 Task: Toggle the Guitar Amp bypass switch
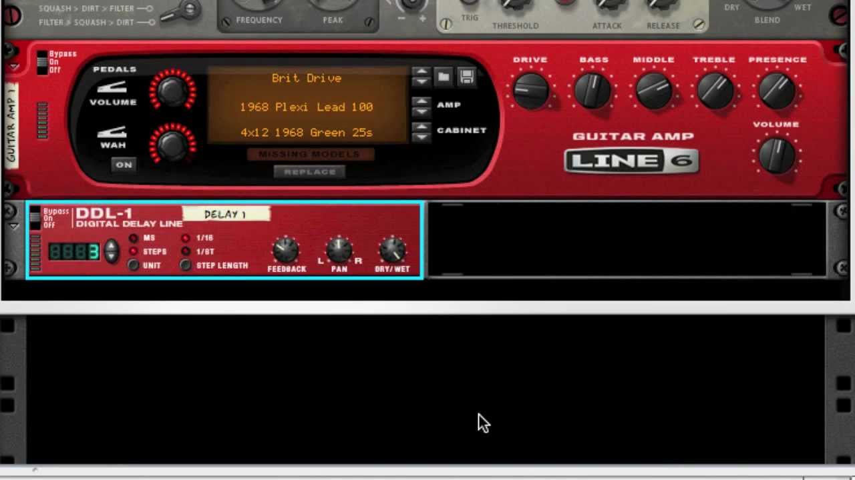pos(42,62)
